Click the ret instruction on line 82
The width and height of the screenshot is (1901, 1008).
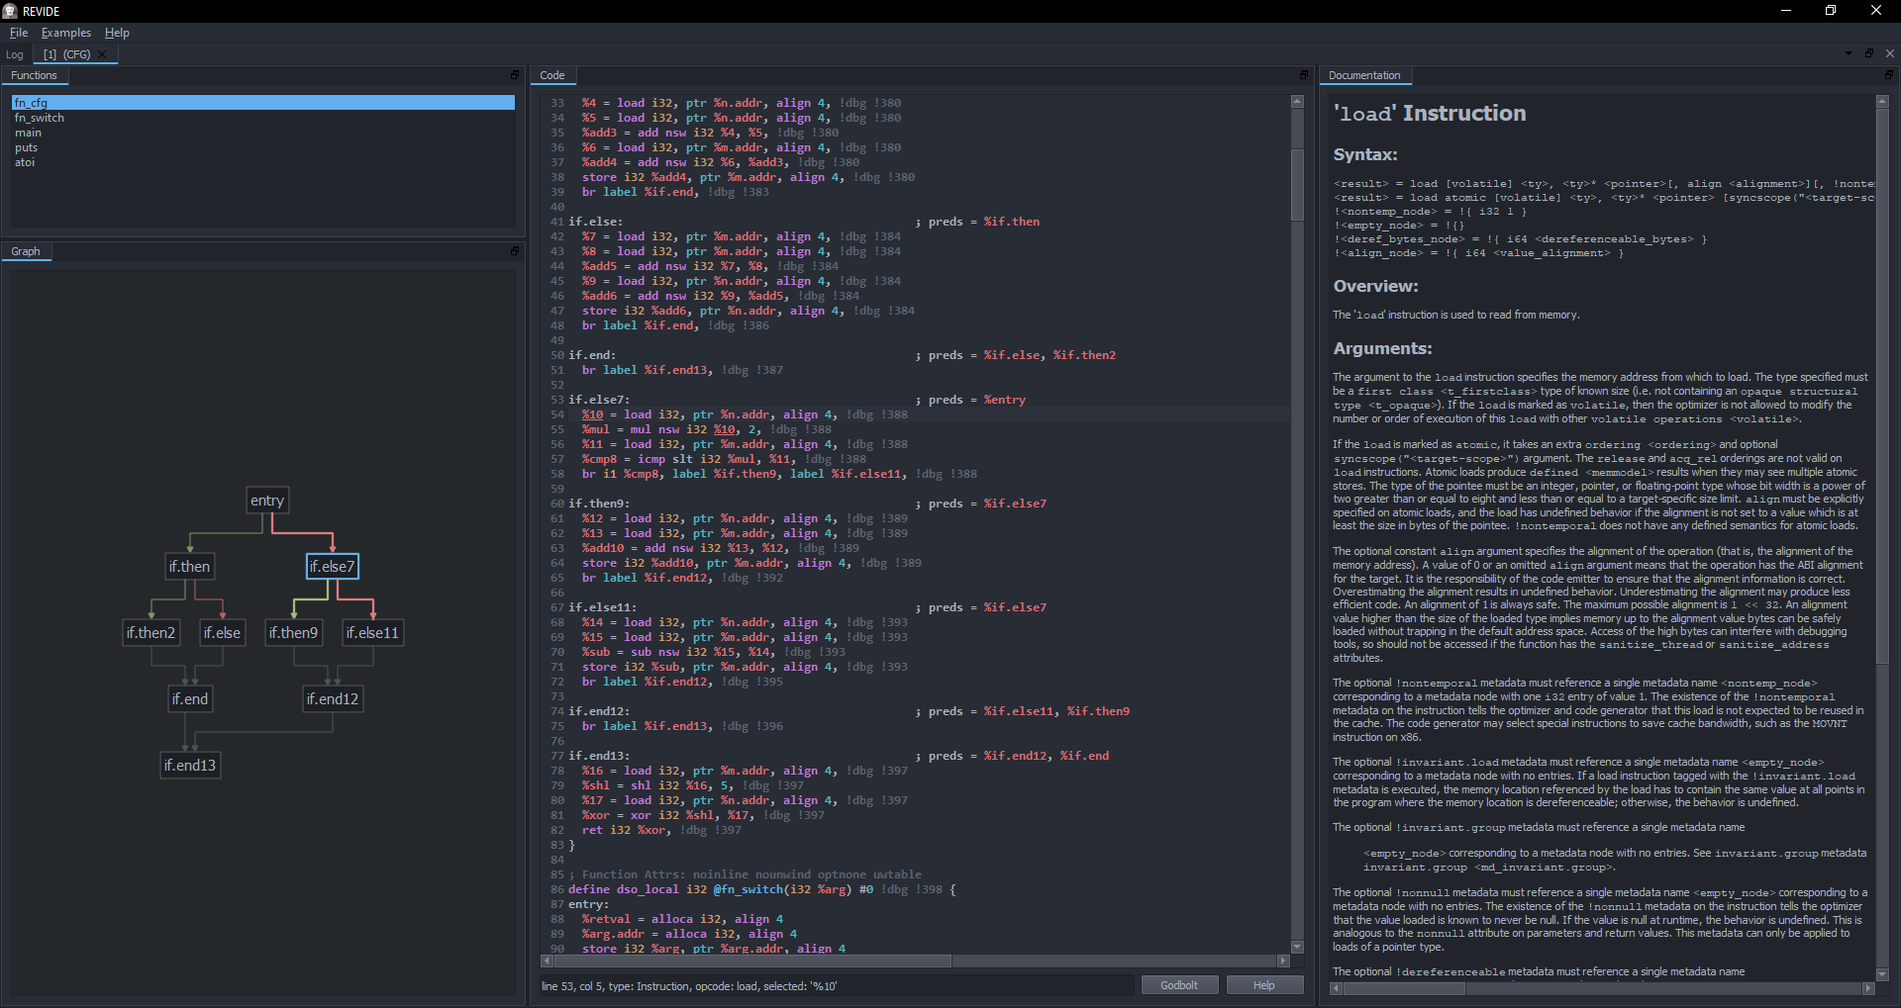point(592,830)
